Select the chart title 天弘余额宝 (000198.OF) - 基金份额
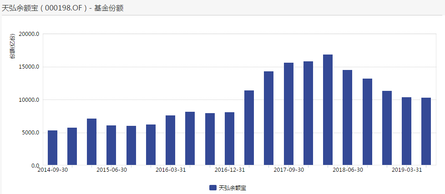Viewport: 445px width, 194px height. point(62,8)
